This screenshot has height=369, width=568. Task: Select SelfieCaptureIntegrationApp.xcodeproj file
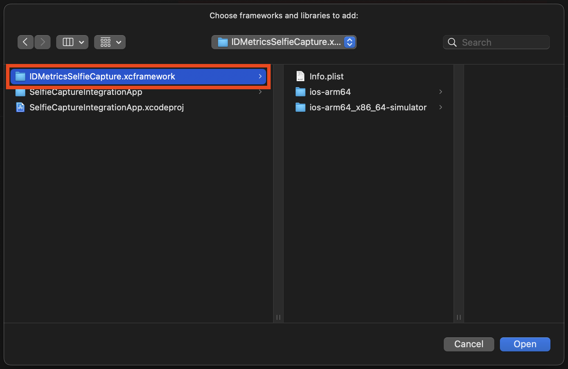point(138,107)
